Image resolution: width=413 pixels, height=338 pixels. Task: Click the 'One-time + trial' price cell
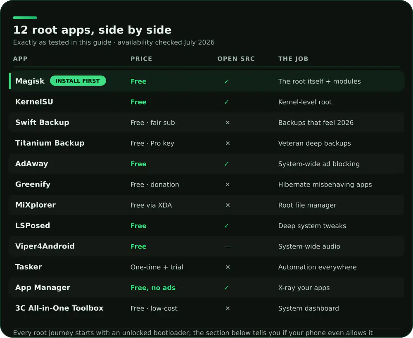[x=157, y=267]
